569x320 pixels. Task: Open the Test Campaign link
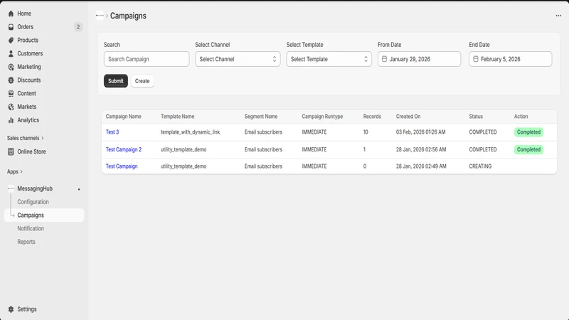click(x=122, y=166)
